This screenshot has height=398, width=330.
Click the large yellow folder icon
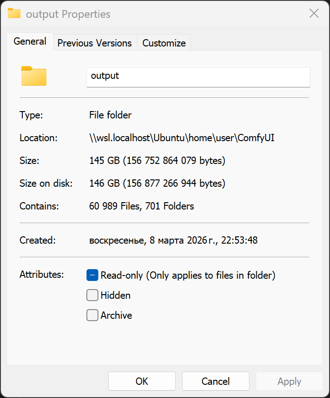[x=34, y=76]
